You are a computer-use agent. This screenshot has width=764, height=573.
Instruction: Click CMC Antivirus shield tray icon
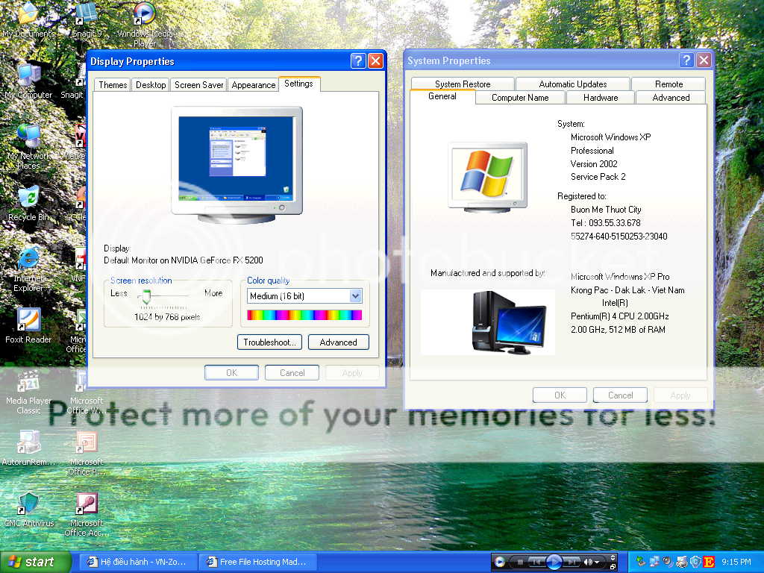pyautogui.click(x=695, y=562)
